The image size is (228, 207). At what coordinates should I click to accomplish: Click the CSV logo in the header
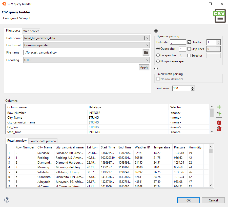coord(220,16)
